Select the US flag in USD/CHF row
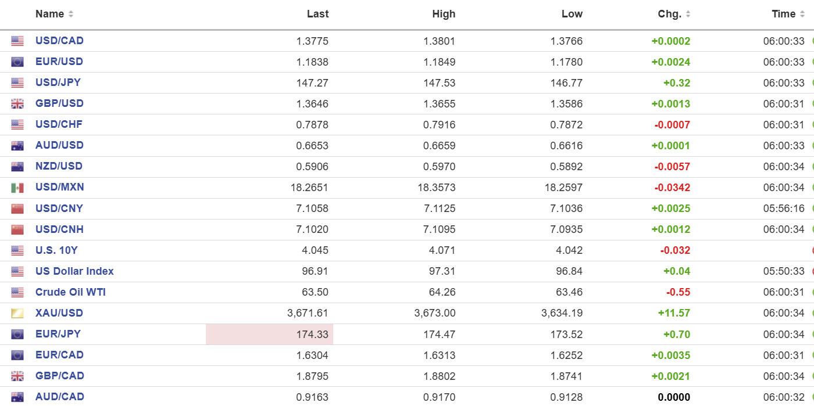The height and width of the screenshot is (406, 814). click(x=17, y=125)
